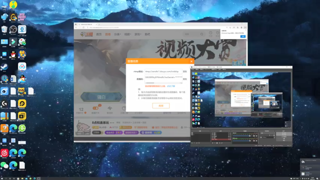This screenshot has width=320, height=180.
Task: Click the 点此了解 link in dialog
Action: [171, 86]
